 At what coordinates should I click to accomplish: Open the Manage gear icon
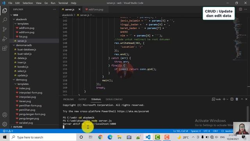[x=5, y=124]
